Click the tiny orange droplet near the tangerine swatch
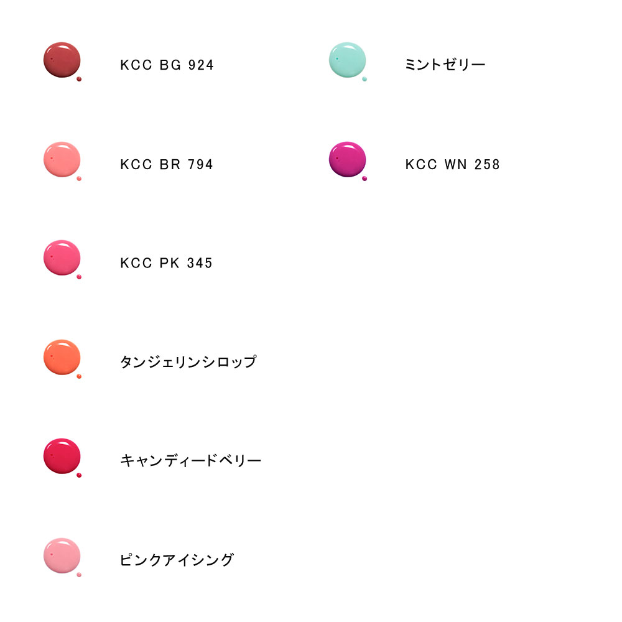 click(x=79, y=376)
